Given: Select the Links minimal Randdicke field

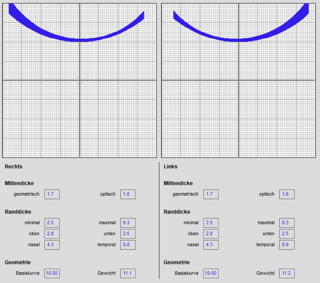Looking at the screenshot, I should [211, 223].
